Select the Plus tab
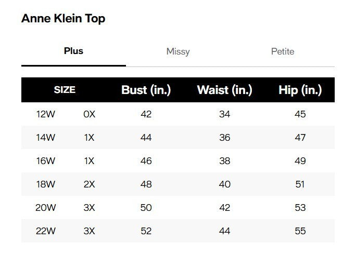 (73, 51)
